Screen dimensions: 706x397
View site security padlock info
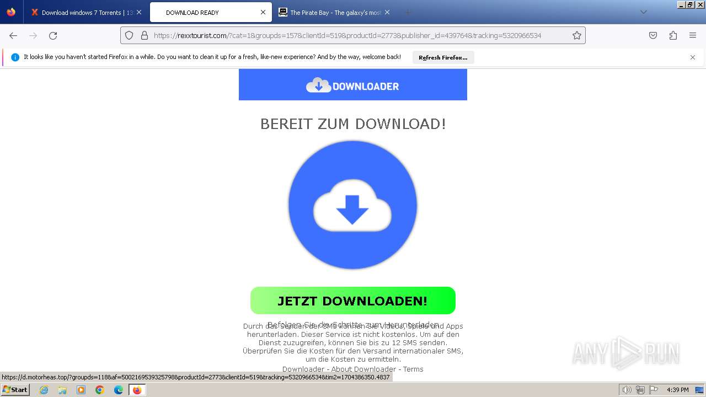(x=145, y=35)
